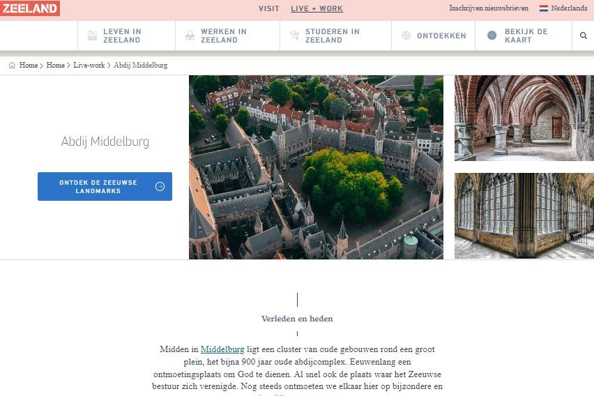Click the Middelburg hyperlink in the paragraph

[222, 349]
